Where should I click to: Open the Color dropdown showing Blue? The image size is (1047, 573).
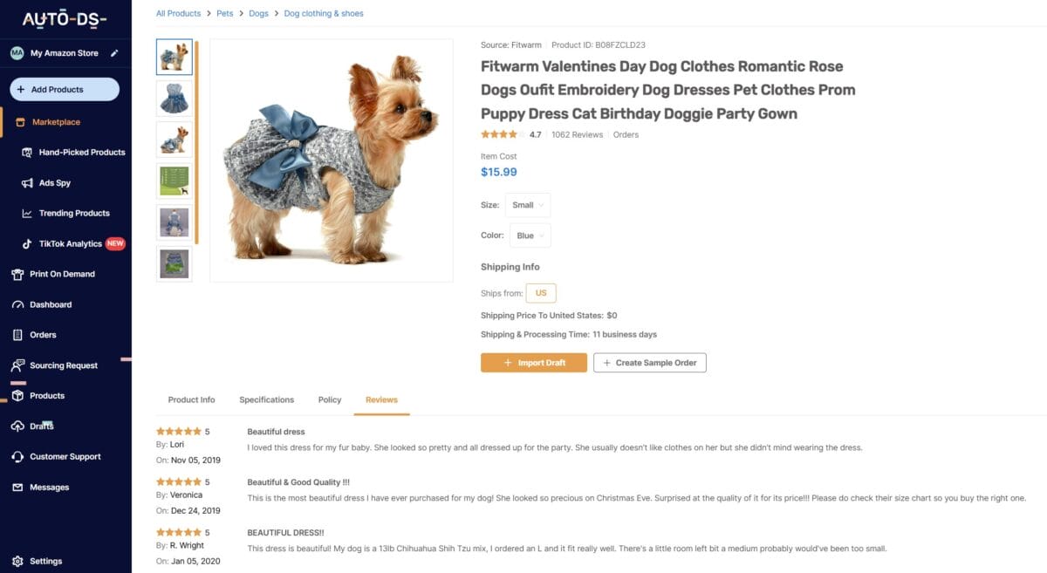point(530,235)
